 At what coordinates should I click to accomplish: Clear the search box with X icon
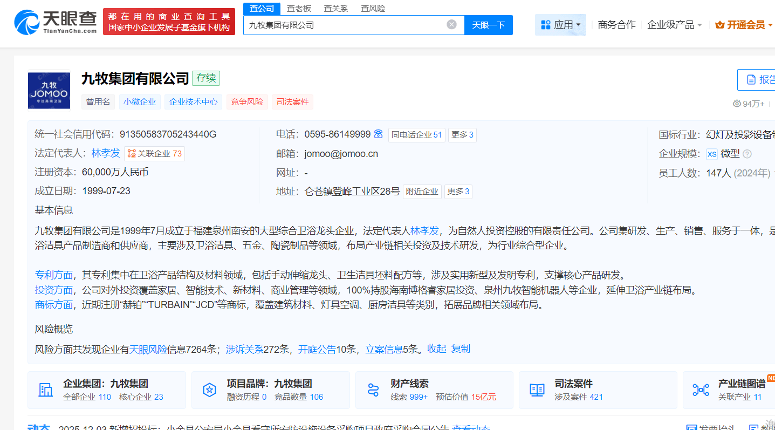[451, 25]
